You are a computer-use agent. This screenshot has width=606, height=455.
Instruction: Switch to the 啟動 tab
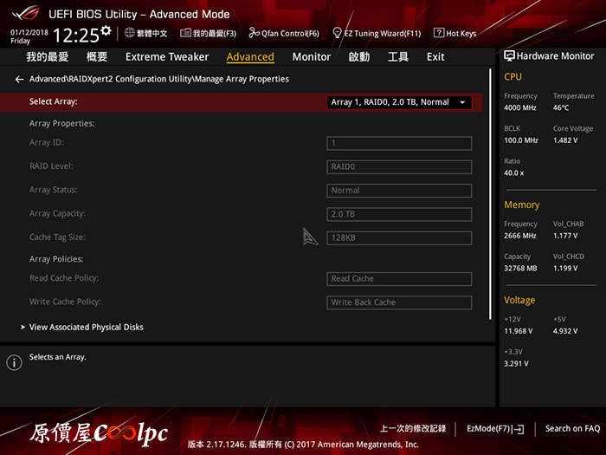click(359, 57)
